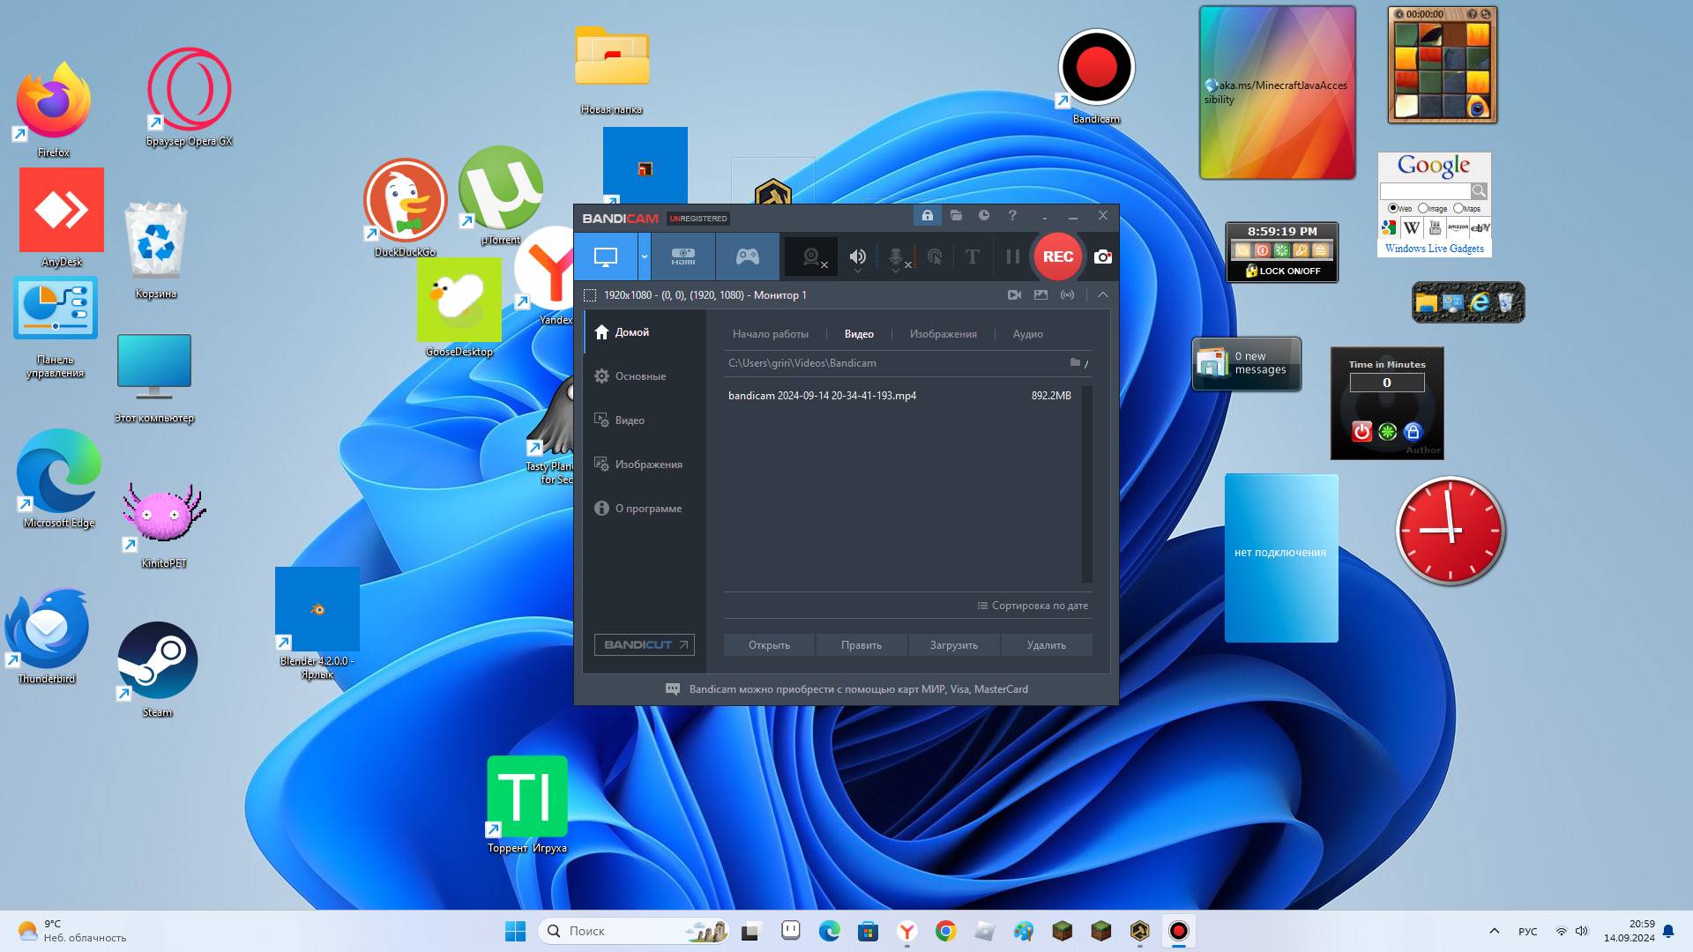Click the video camera icon in Bandicam status row
The width and height of the screenshot is (1693, 952).
coord(1014,295)
